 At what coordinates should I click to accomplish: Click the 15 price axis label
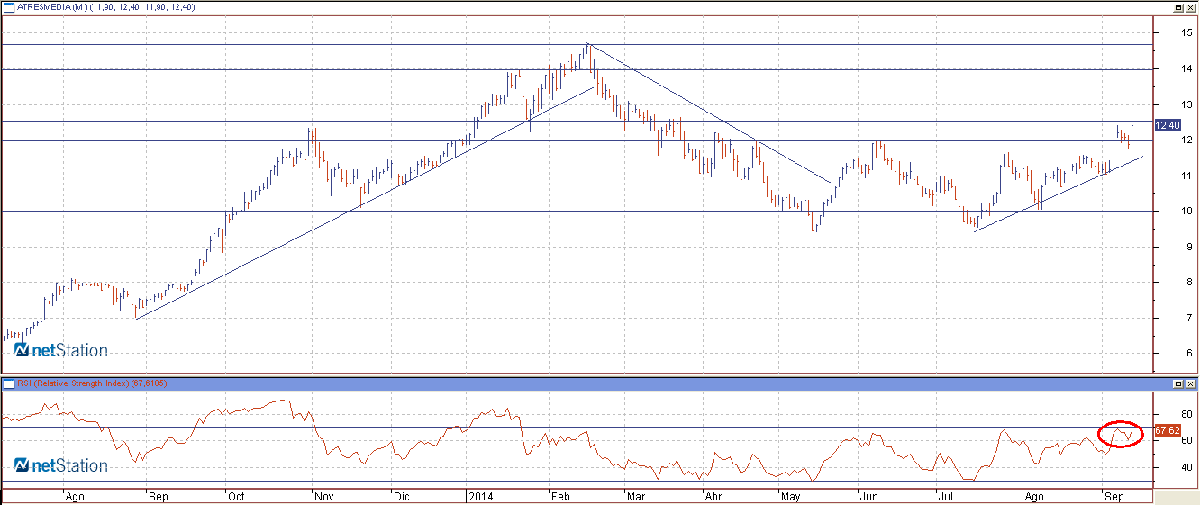point(1186,33)
